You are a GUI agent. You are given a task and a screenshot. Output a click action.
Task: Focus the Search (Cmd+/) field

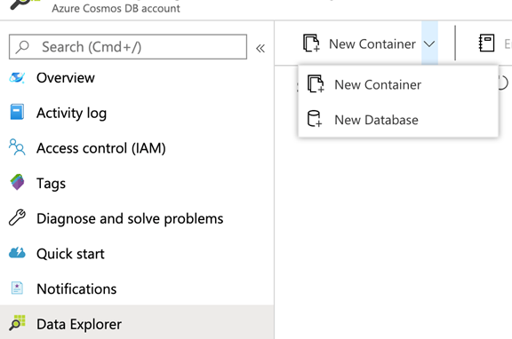pos(128,47)
